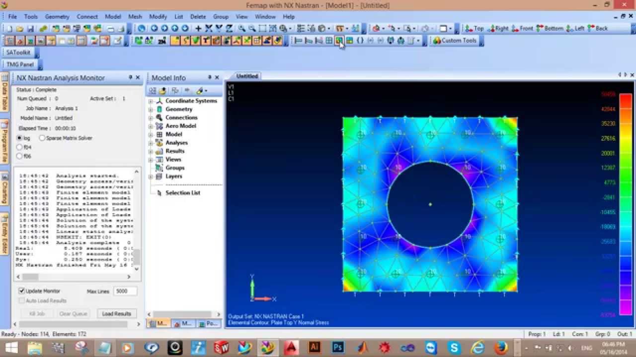Click the Undeformed model style icon
This screenshot has width=636, height=357.
[298, 41]
